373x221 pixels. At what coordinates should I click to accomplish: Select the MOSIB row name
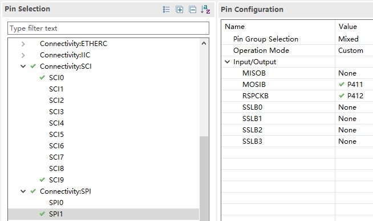[x=254, y=85]
